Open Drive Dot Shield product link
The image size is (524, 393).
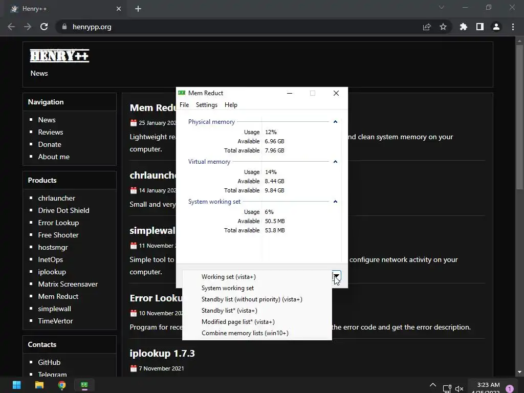tap(63, 210)
